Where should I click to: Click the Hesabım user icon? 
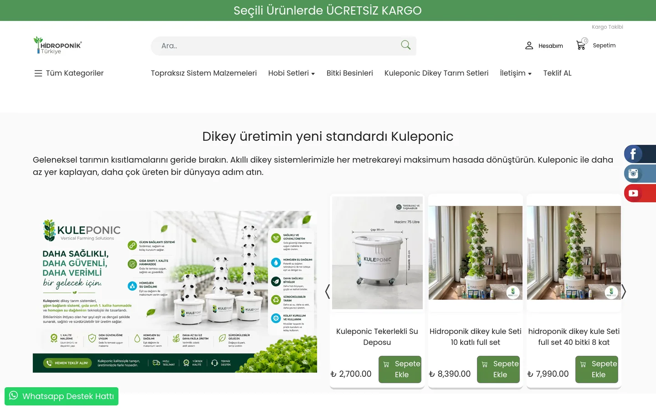point(529,46)
